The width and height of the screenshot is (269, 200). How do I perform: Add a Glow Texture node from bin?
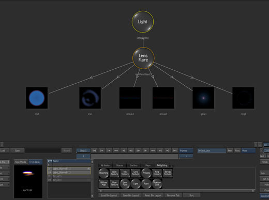point(114,183)
